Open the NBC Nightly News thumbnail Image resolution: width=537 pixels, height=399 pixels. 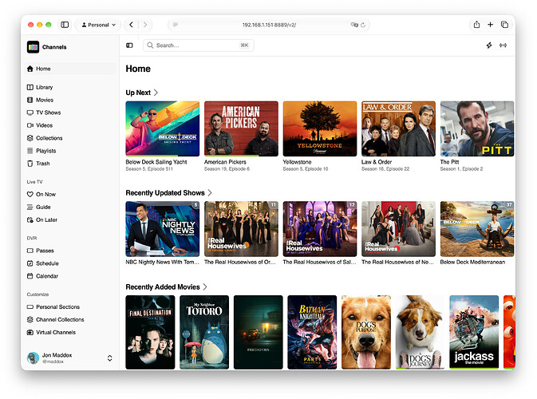(x=163, y=229)
